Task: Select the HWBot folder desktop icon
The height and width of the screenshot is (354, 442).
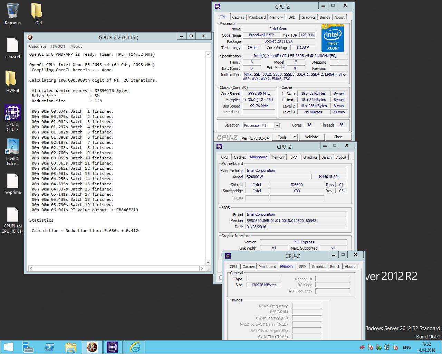Action: click(x=13, y=82)
